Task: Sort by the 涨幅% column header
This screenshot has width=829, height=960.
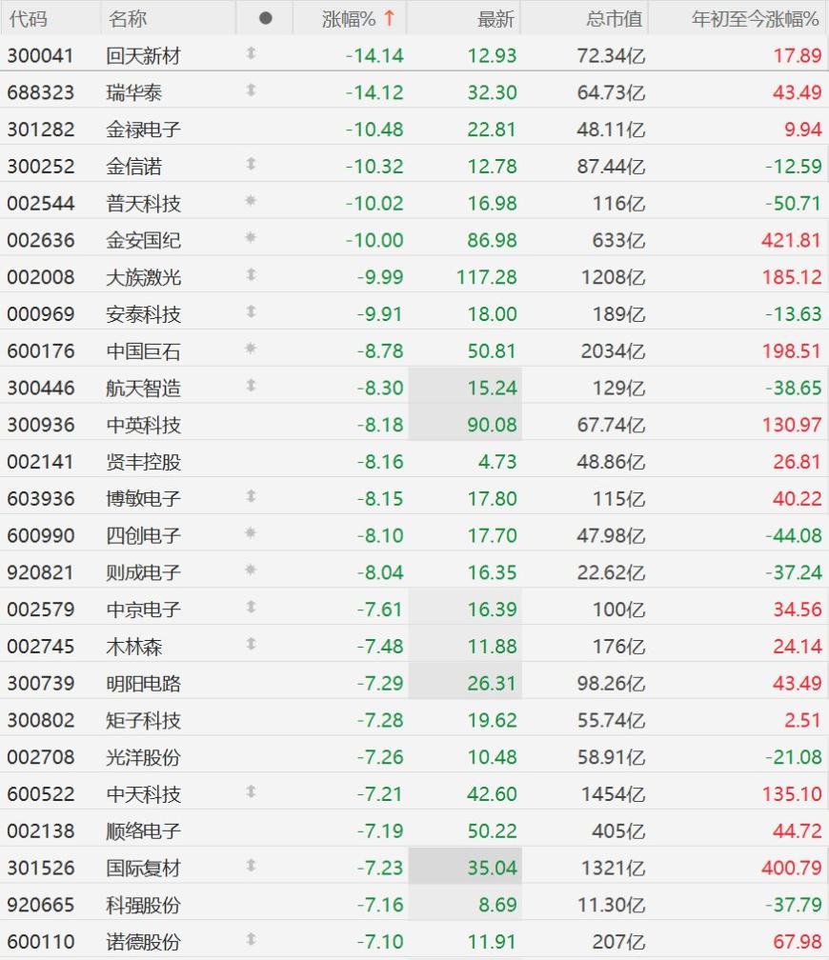Action: 349,19
